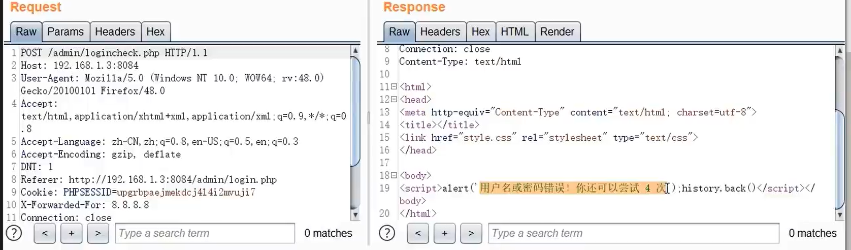The image size is (851, 250).
Task: Click the Response search plus options button
Action: [x=445, y=233]
